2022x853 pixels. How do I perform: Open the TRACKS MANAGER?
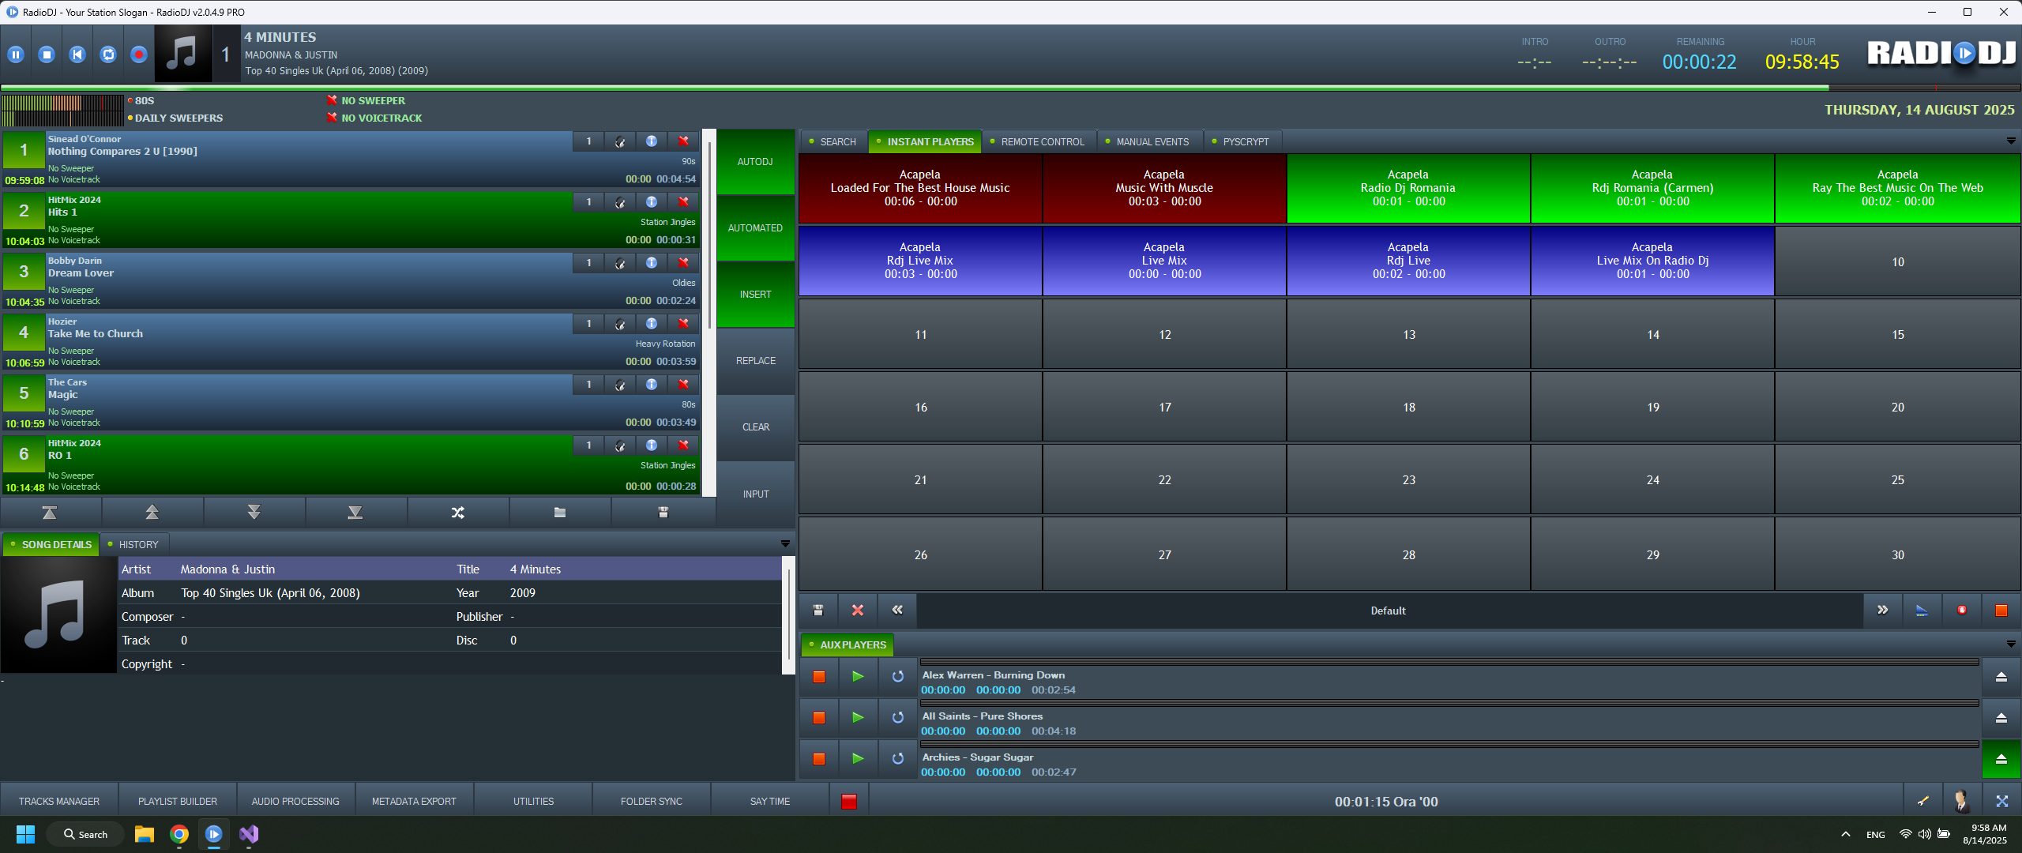[59, 801]
